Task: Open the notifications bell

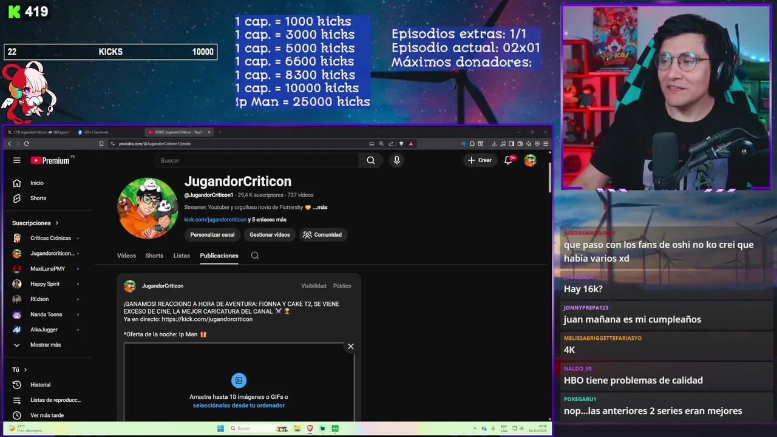Action: coord(509,160)
